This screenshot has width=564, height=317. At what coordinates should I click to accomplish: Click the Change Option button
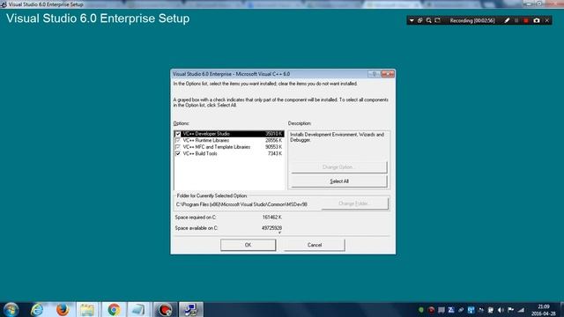tap(339, 167)
